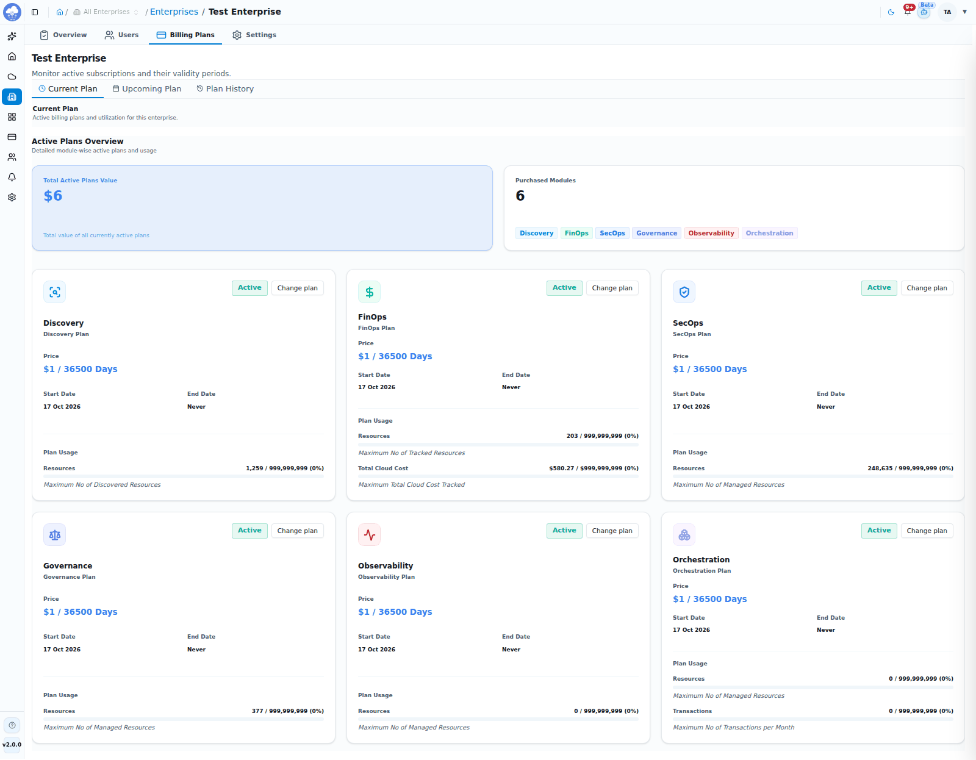Image resolution: width=976 pixels, height=760 pixels.
Task: Open the cloud icon in sidebar
Action: [x=12, y=77]
